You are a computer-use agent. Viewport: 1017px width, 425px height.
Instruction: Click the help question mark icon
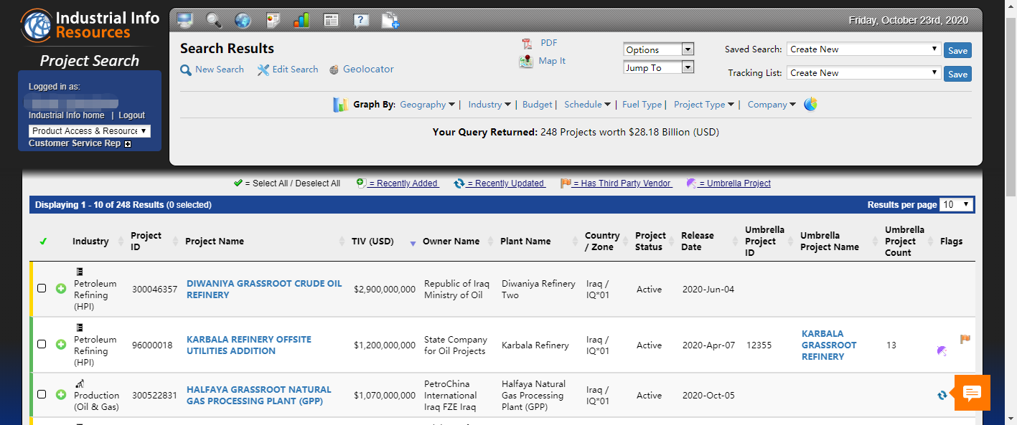click(361, 20)
